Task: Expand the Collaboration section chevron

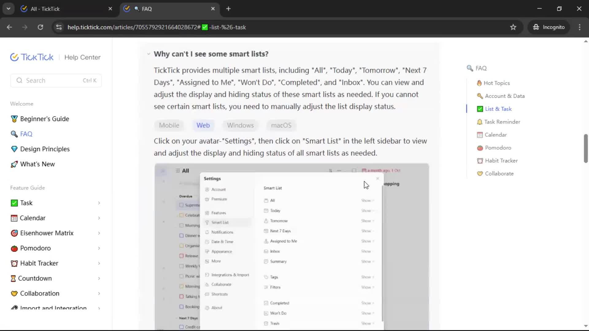Action: coord(99,293)
